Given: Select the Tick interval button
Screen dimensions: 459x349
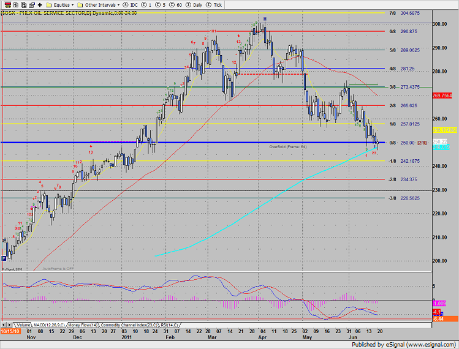Looking at the screenshot, I should (x=214, y=5).
